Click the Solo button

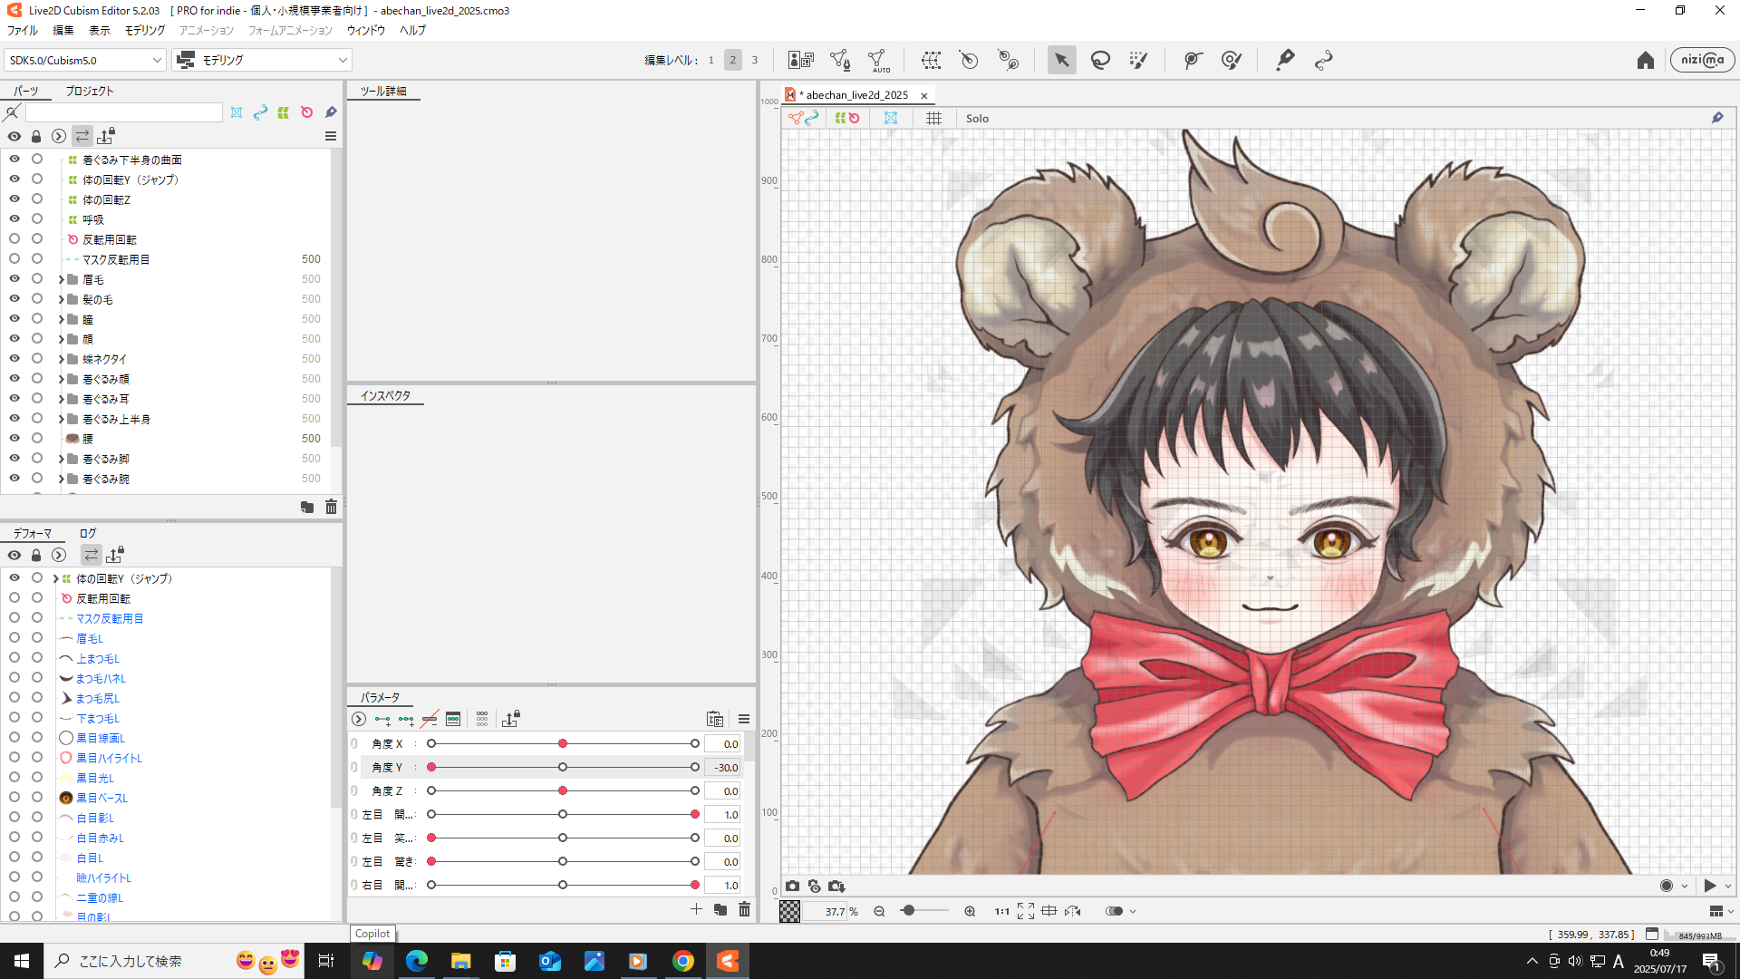pos(977,119)
